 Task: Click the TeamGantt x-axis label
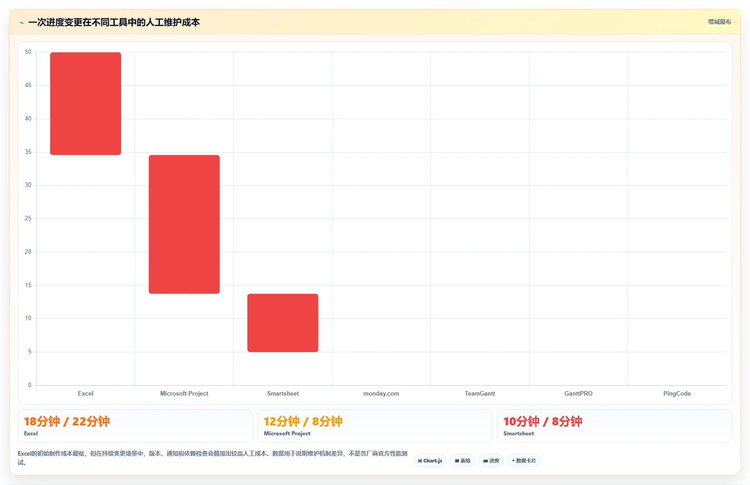(480, 393)
